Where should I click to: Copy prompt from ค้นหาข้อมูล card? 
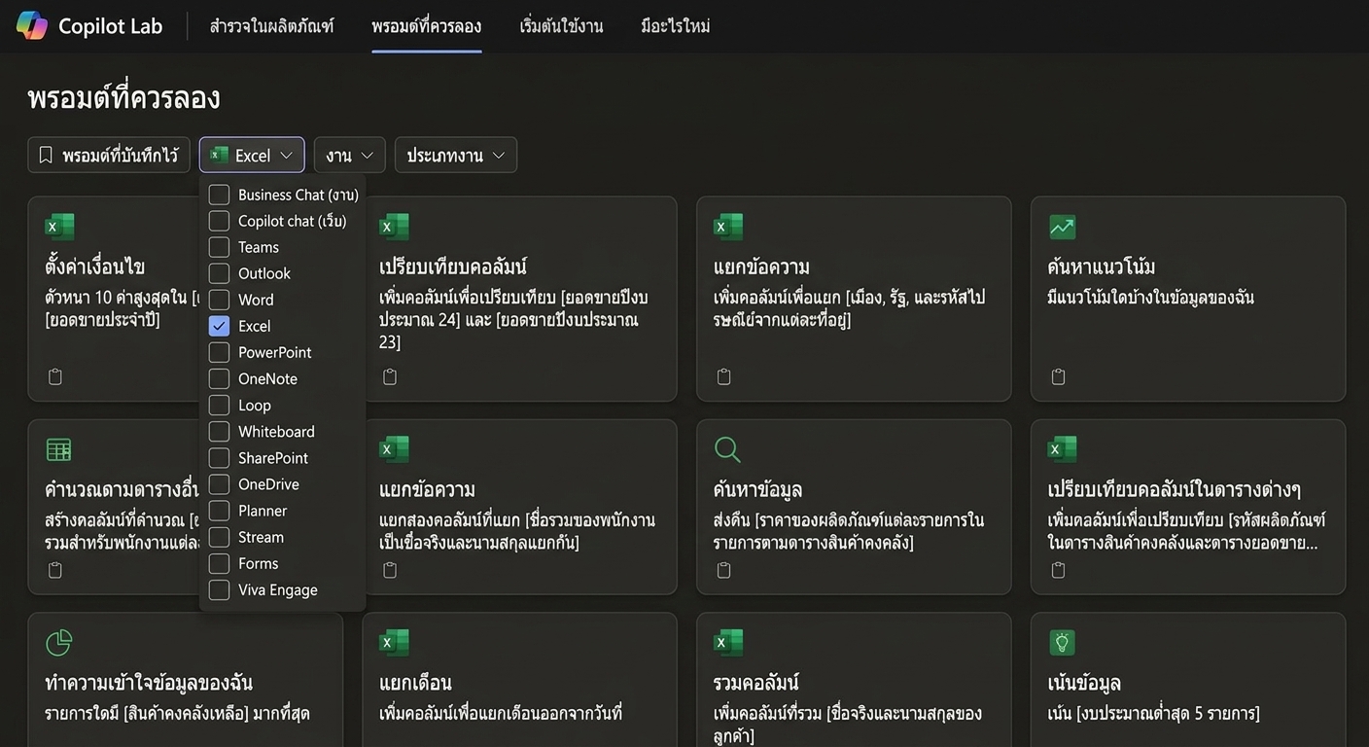pyautogui.click(x=723, y=570)
